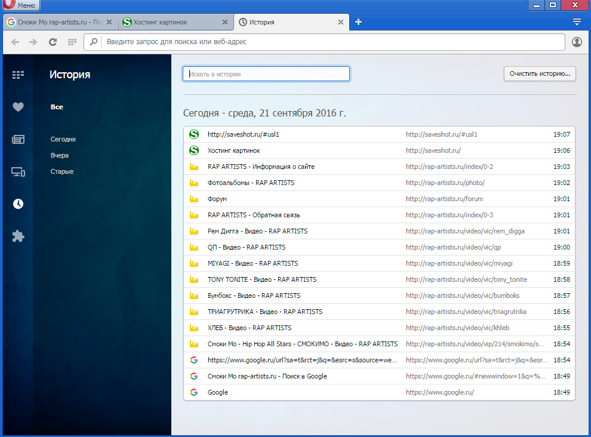Click the rap-artists.ru/video/vic/miyagi URL
The height and width of the screenshot is (437, 591).
click(x=459, y=263)
